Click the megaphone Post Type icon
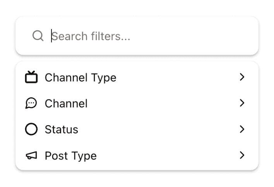Viewport: 274px width, 187px height. [31, 155]
